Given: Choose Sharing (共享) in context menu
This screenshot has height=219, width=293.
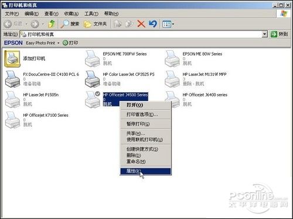Looking at the screenshot, I should 145,133.
